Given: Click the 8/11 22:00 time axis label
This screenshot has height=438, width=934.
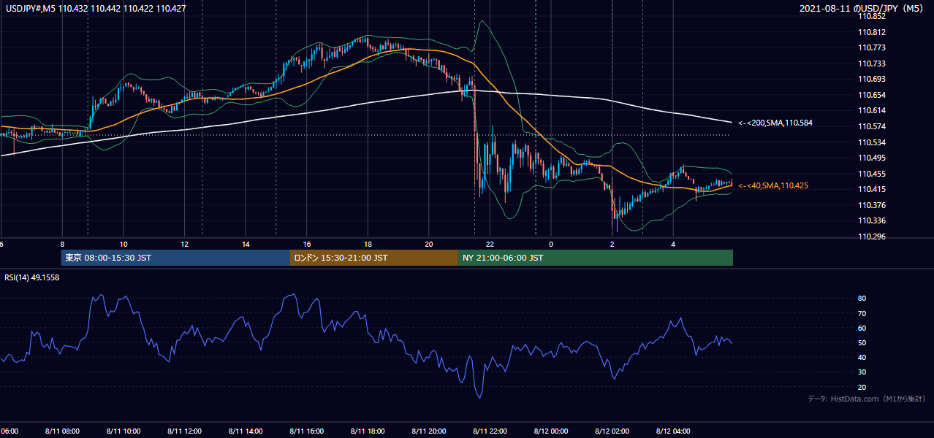Looking at the screenshot, I should (490, 431).
